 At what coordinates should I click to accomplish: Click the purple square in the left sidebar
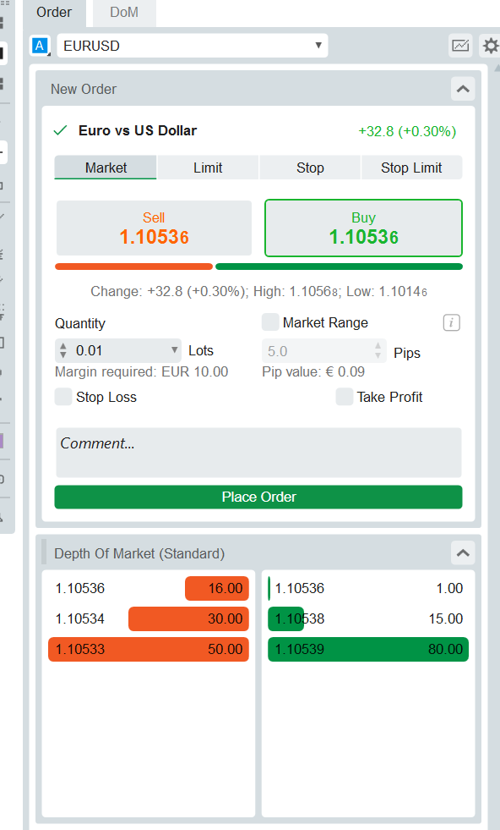coord(2,441)
